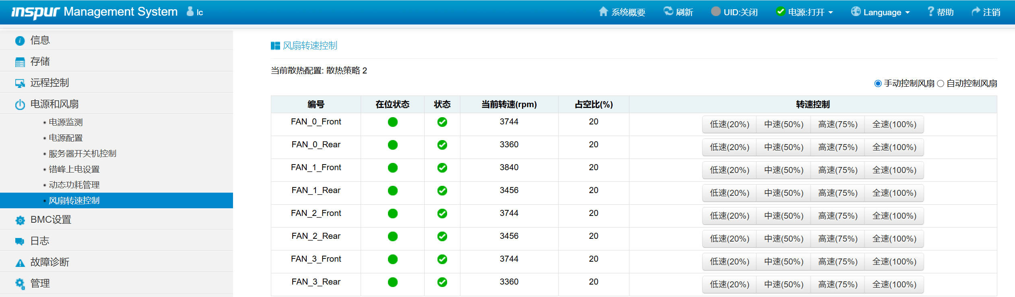Click the question mark help icon
Image resolution: width=1015 pixels, height=297 pixels.
(x=930, y=11)
